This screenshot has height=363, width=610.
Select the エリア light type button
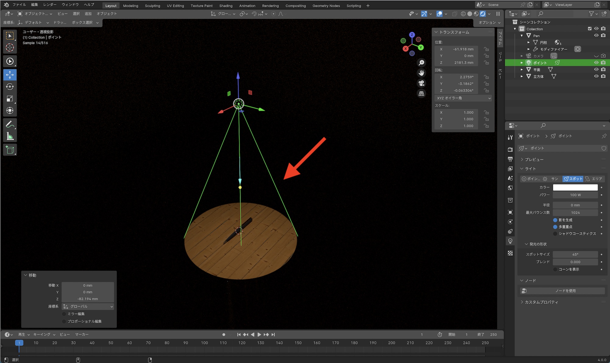coord(594,179)
